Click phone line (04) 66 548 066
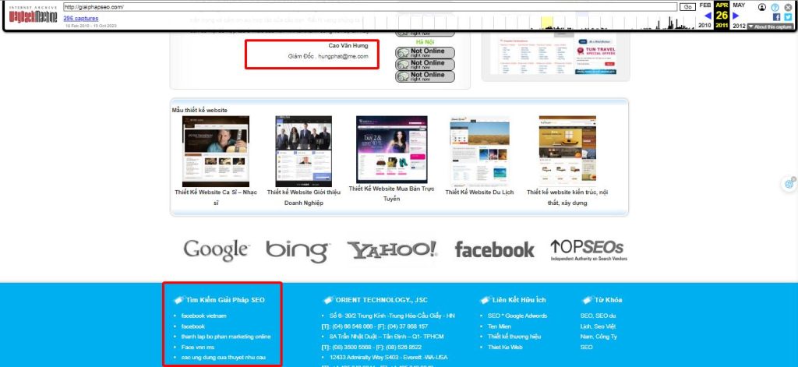798x367 pixels. (375, 326)
